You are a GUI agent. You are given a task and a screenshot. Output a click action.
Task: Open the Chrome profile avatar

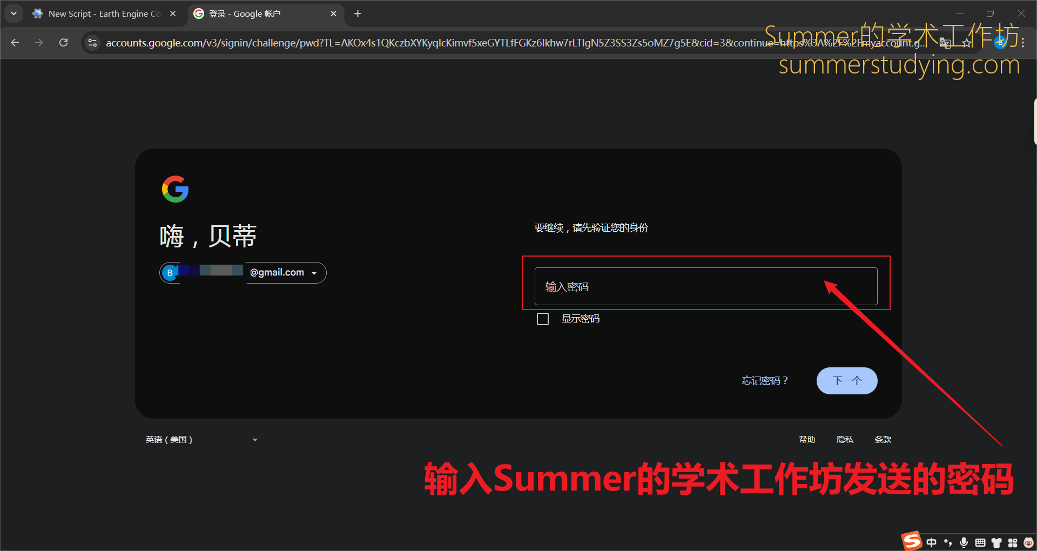point(1000,43)
